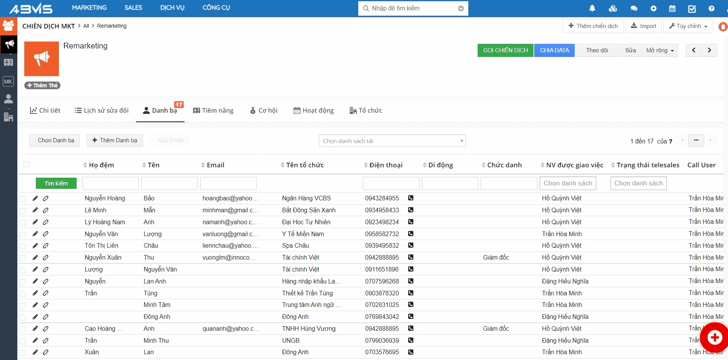Open the Mở rộng dropdown menu

(660, 50)
